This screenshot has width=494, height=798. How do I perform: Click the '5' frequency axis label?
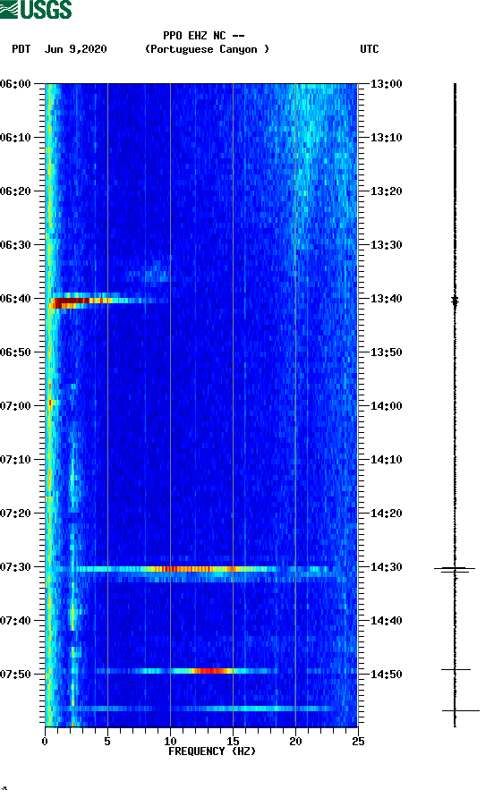tap(107, 741)
